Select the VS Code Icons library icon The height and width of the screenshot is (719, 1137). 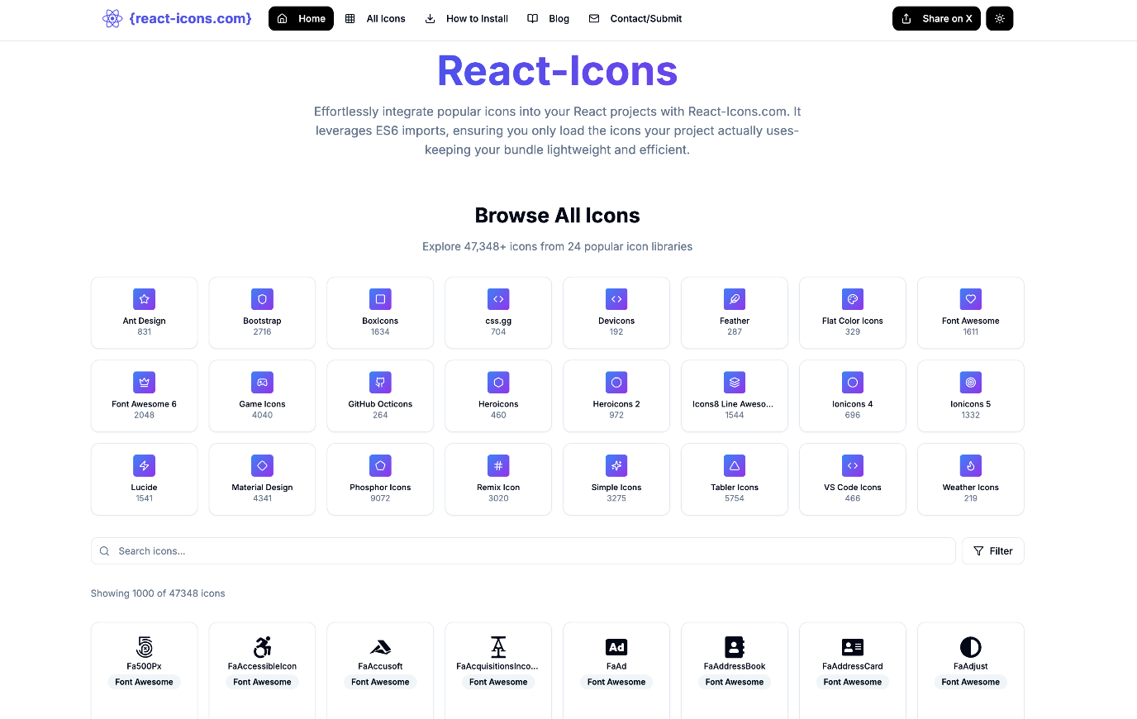(853, 466)
